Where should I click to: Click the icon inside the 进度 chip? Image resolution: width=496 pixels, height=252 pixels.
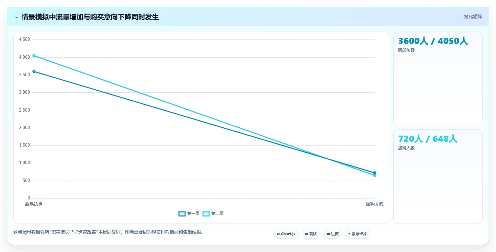[x=328, y=234]
